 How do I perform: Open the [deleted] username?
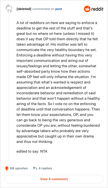tap(24, 9)
